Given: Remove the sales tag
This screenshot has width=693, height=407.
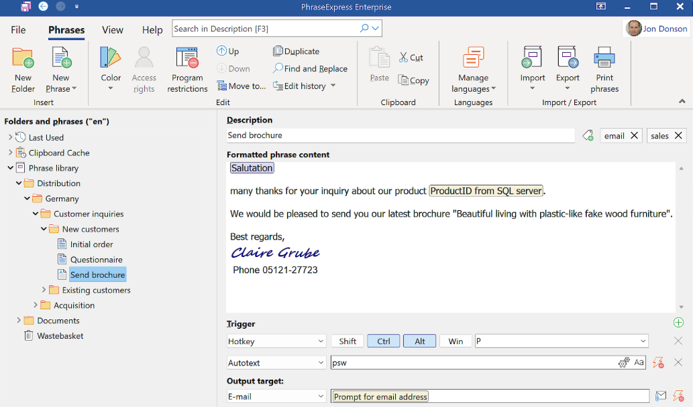Looking at the screenshot, I should (x=678, y=135).
